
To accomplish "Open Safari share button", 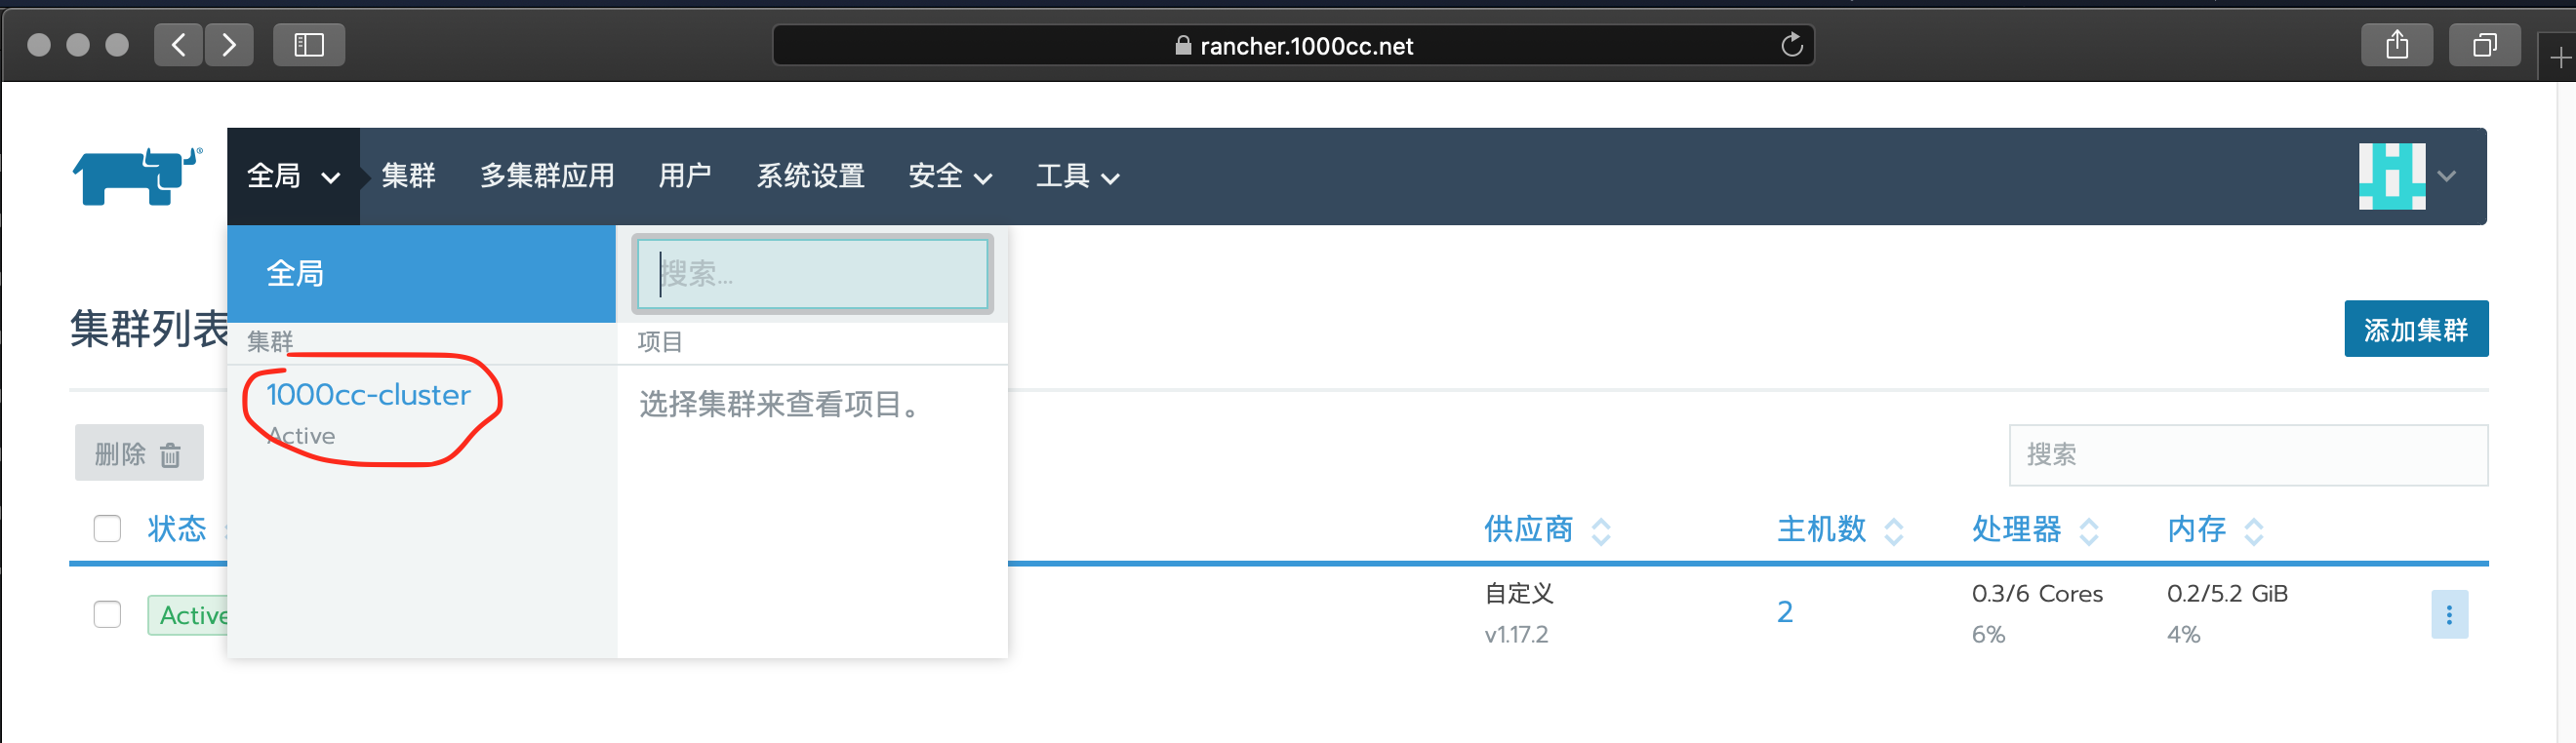I will (2396, 45).
